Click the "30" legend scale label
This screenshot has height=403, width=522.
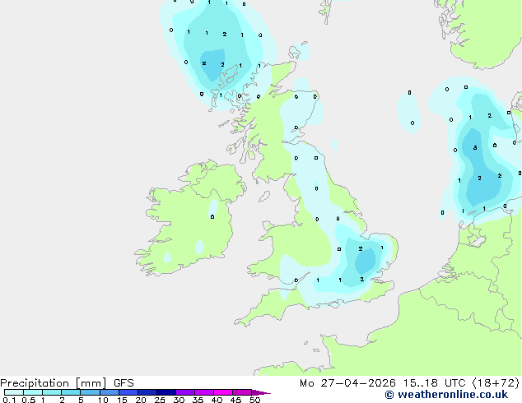coord(179,400)
